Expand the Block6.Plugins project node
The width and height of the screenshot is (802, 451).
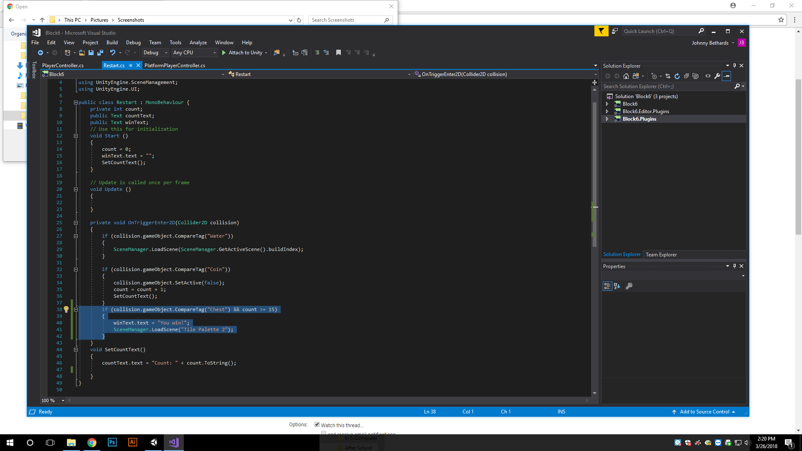608,119
